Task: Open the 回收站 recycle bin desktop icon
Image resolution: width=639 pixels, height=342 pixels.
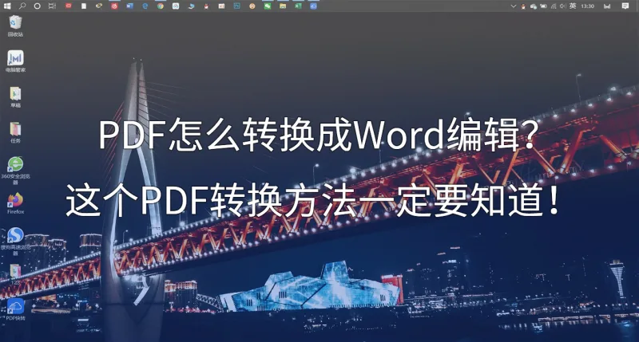Action: [x=15, y=26]
